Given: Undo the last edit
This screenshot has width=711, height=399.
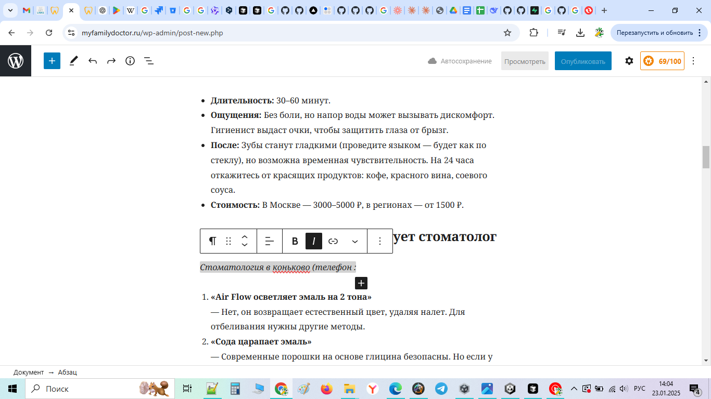Looking at the screenshot, I should [93, 61].
